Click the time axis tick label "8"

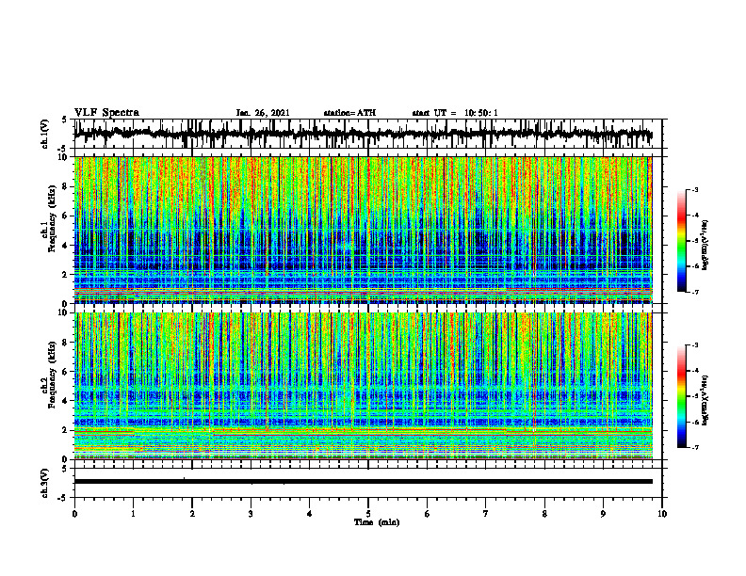(x=544, y=514)
